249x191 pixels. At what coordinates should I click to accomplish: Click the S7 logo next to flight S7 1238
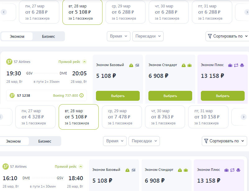12,95
